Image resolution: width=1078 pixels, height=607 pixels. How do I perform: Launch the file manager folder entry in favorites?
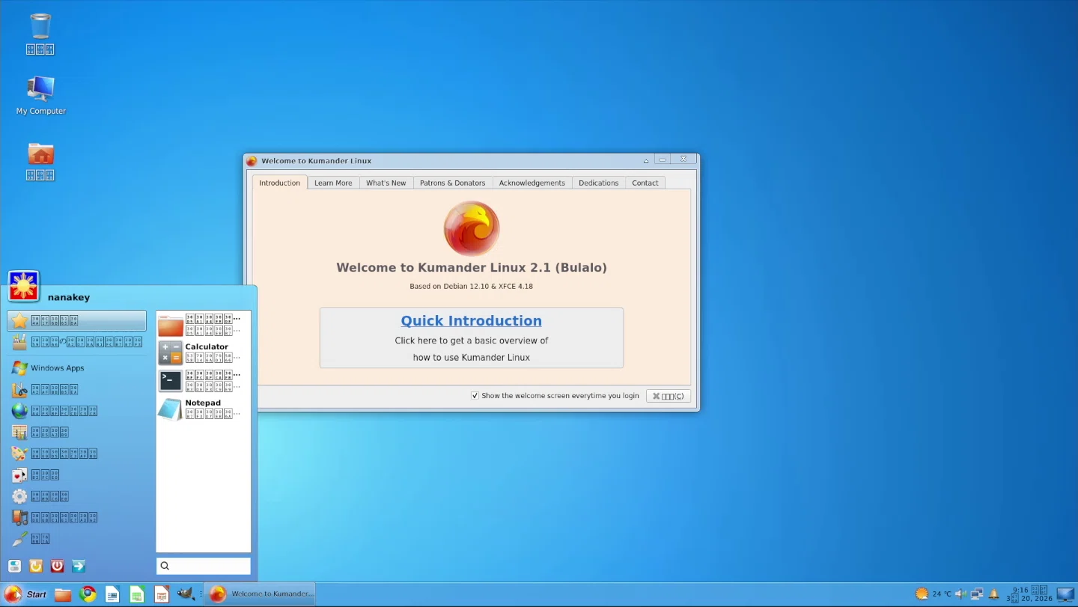tap(203, 325)
